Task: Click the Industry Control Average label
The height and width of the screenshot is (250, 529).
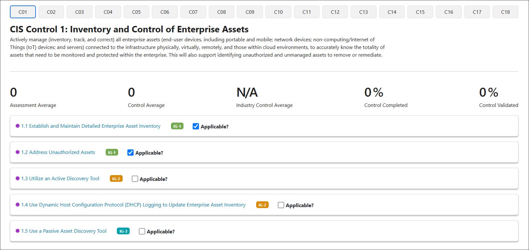Action: coord(264,105)
